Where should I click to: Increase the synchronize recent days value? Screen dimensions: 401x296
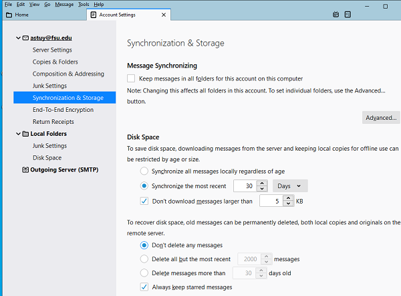pyautogui.click(x=262, y=183)
